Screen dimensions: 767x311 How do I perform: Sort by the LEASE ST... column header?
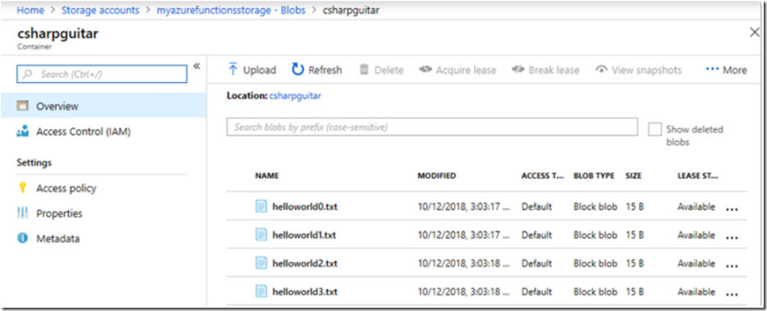698,176
